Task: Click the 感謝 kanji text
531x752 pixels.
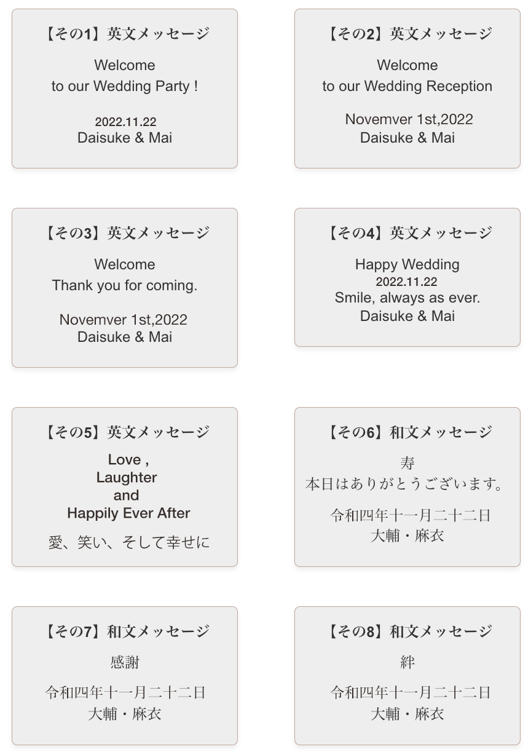Action: point(125,662)
